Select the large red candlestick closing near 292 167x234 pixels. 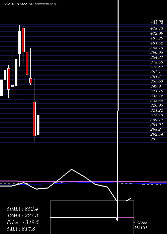[x=34, y=119]
